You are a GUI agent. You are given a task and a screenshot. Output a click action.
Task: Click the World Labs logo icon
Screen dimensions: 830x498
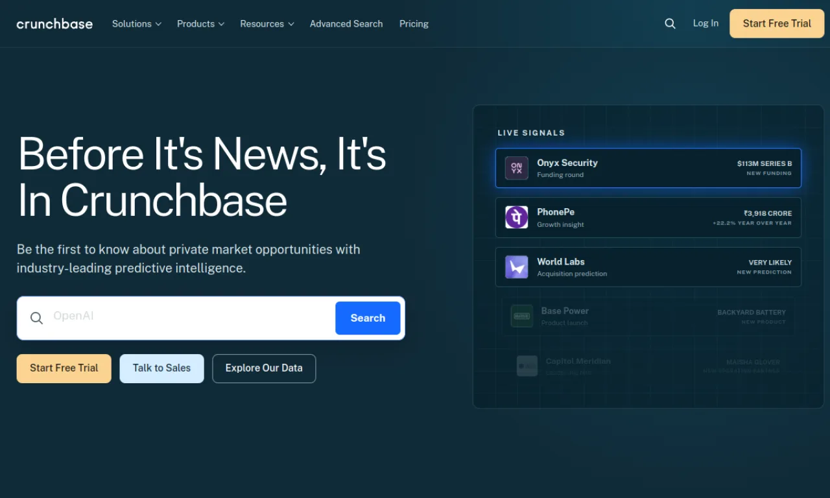pyautogui.click(x=517, y=267)
